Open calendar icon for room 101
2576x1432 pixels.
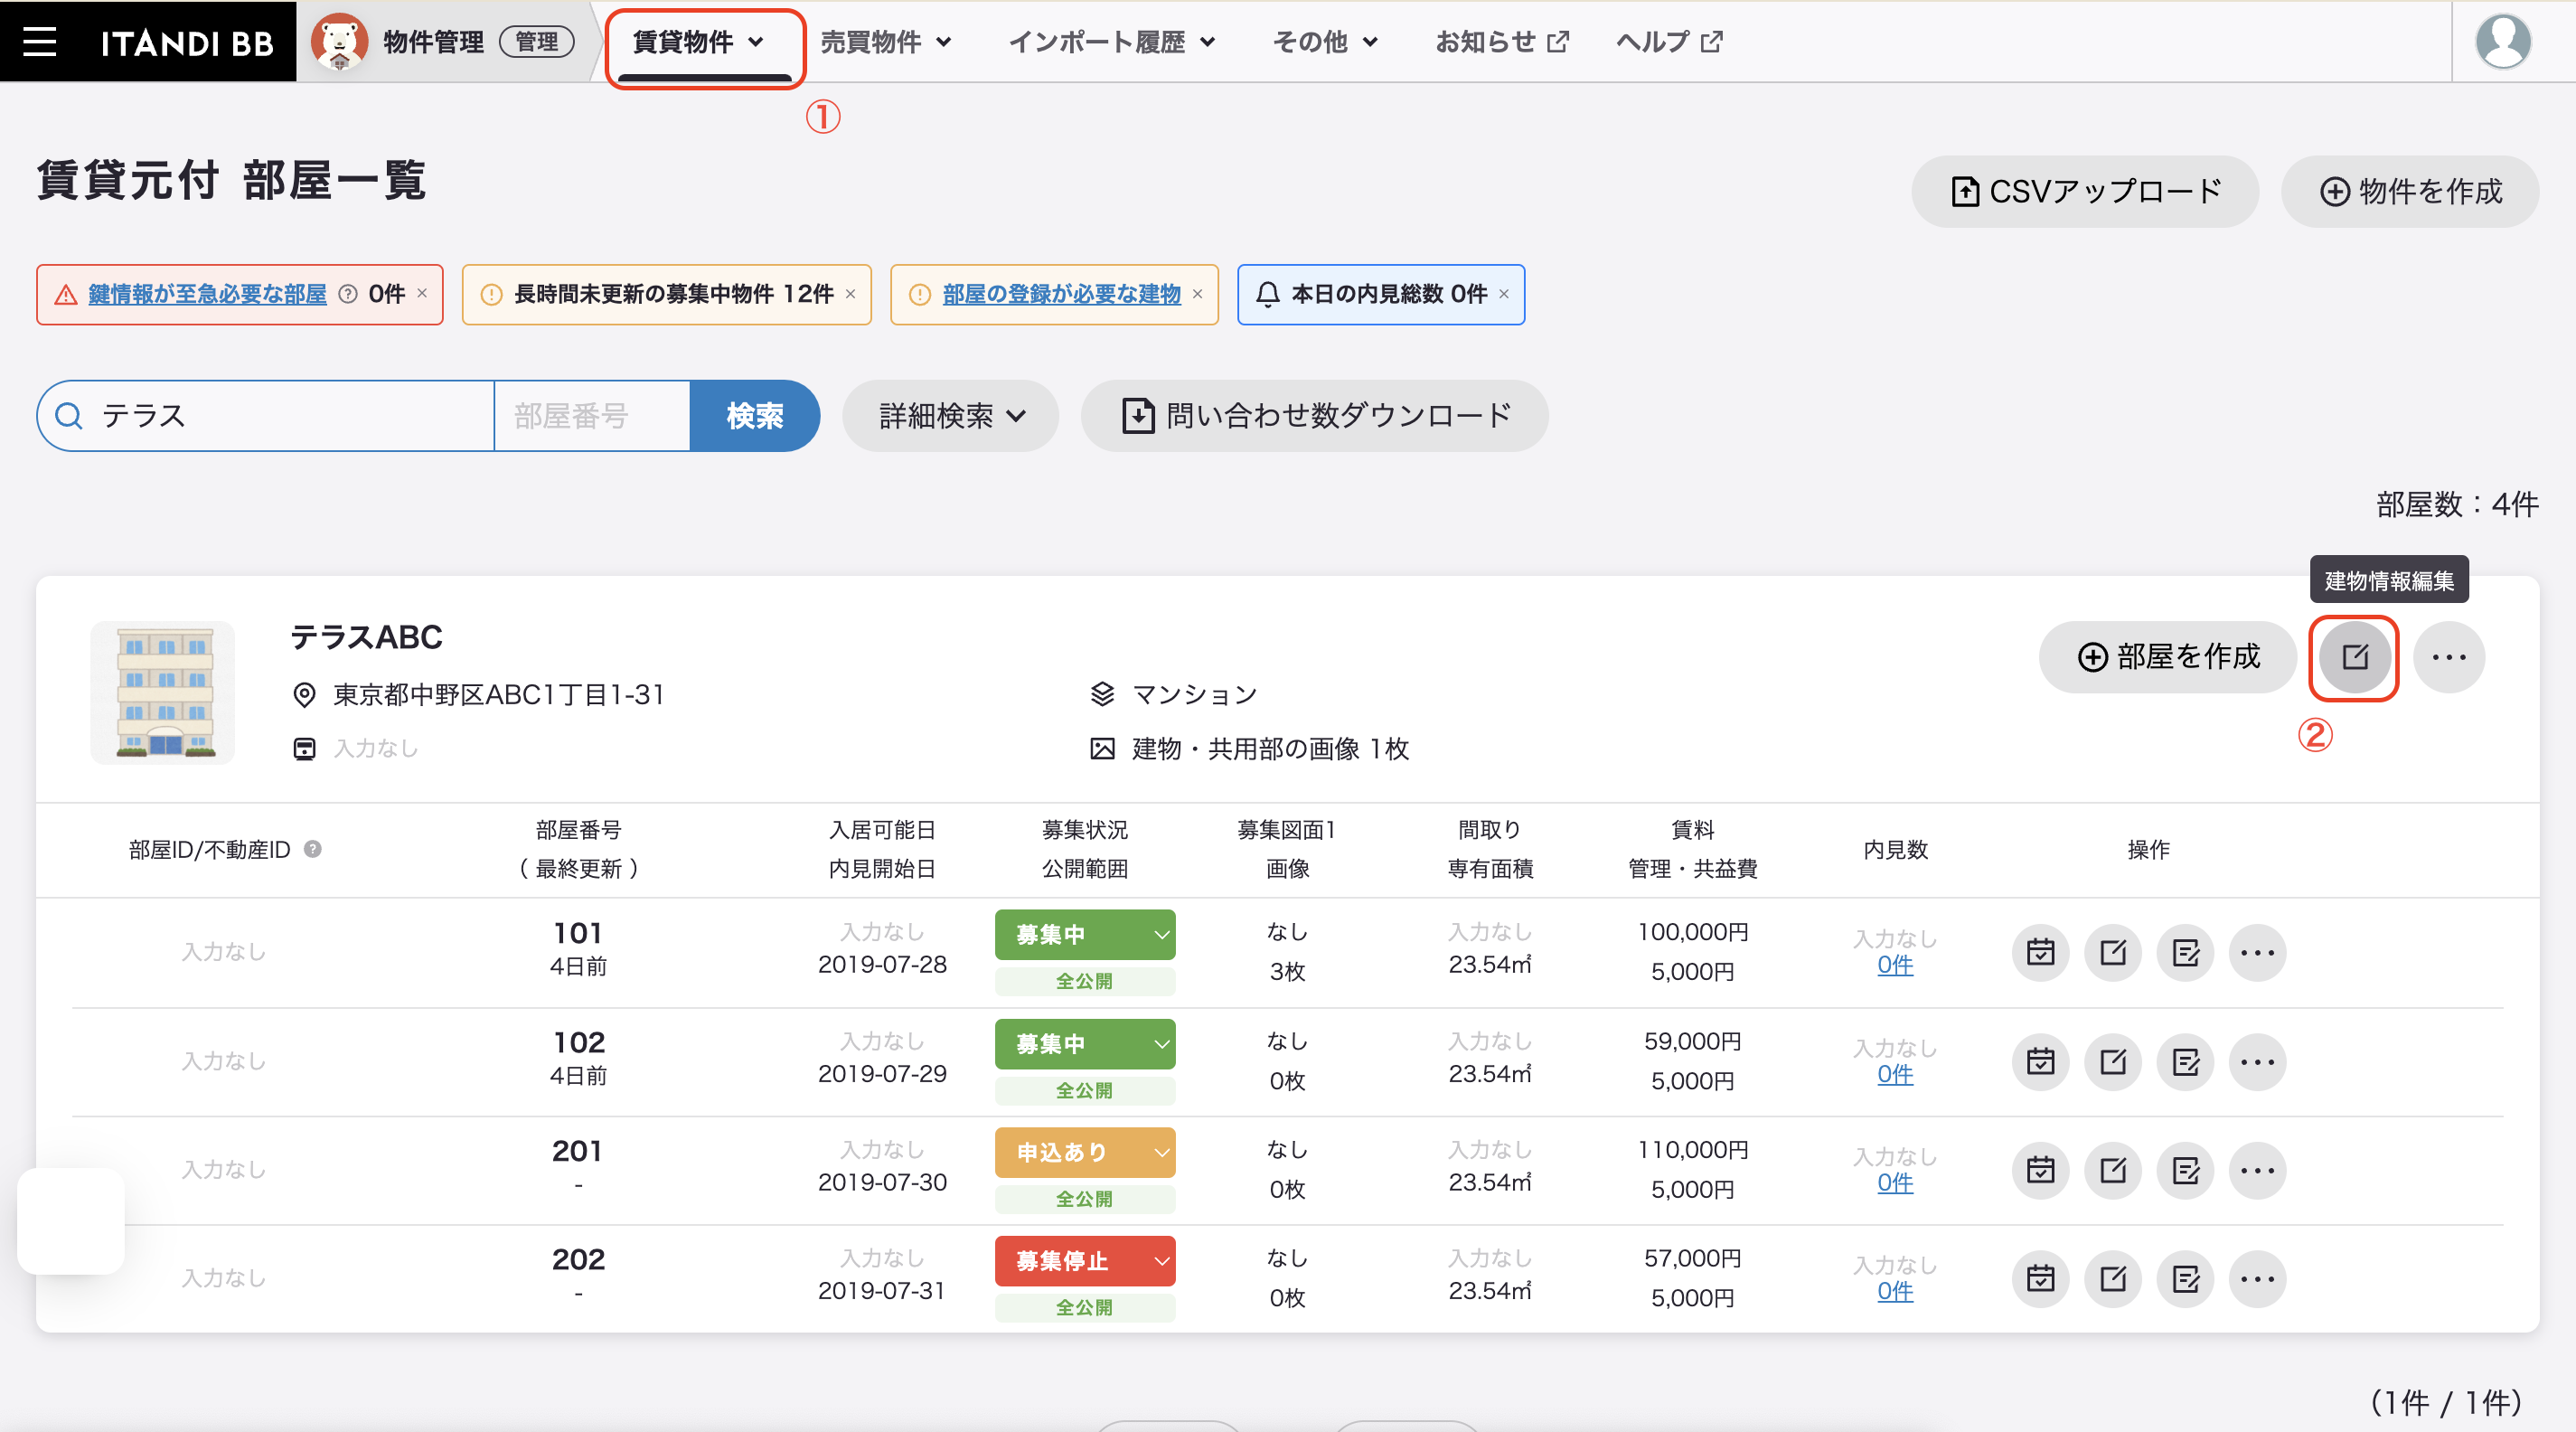(2040, 953)
